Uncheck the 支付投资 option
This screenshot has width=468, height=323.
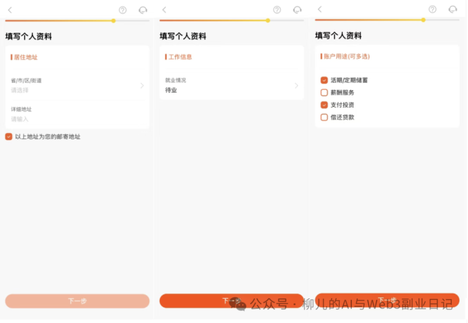click(324, 105)
